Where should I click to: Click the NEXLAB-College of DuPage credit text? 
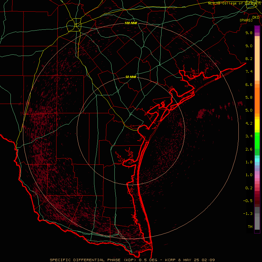[234, 3]
